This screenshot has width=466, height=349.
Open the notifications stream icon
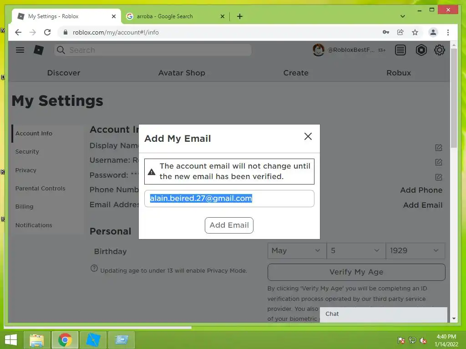tap(400, 50)
